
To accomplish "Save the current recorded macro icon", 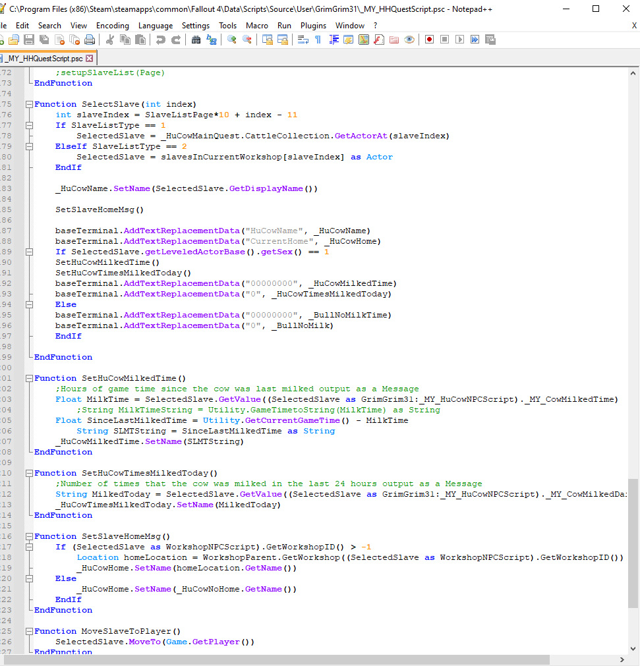I will pos(490,40).
